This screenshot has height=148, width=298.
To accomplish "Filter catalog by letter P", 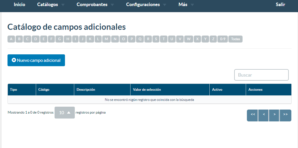I will click(x=131, y=39).
